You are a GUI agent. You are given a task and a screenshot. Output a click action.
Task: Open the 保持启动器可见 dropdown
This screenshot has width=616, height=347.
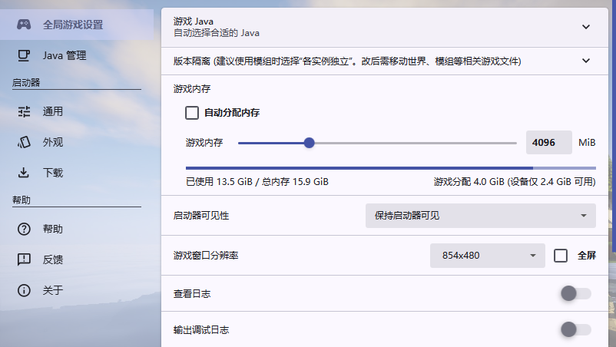tap(480, 216)
